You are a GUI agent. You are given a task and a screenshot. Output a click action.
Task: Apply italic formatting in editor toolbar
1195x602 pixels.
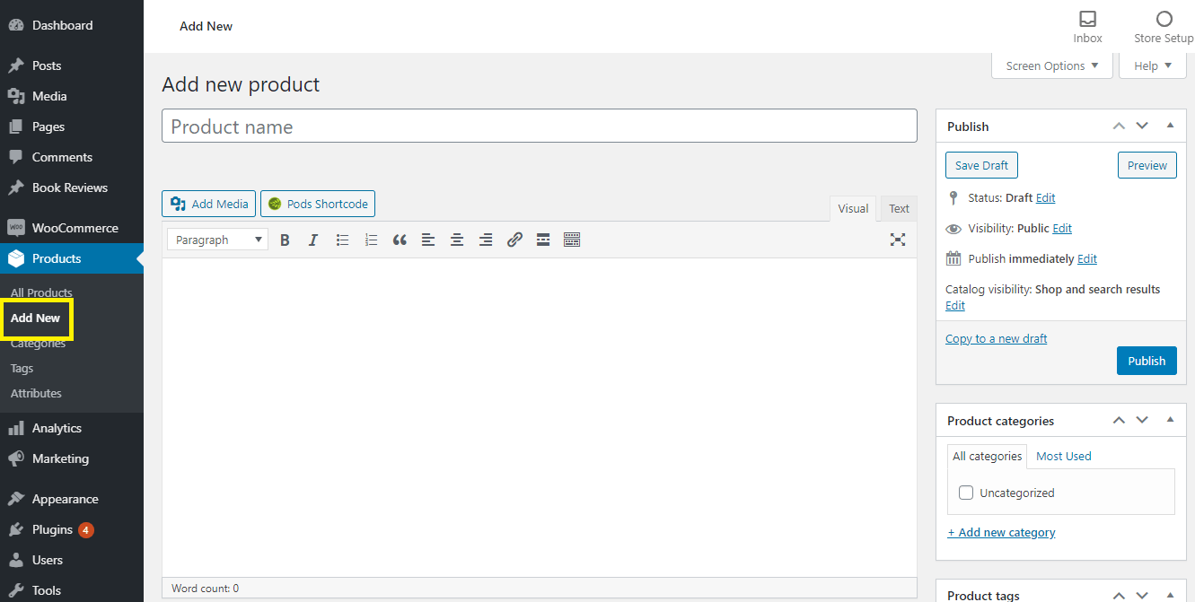click(x=313, y=240)
